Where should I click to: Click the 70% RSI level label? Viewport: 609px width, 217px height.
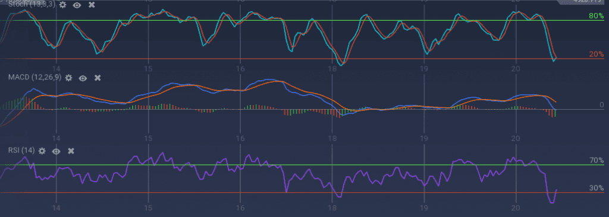coord(596,160)
